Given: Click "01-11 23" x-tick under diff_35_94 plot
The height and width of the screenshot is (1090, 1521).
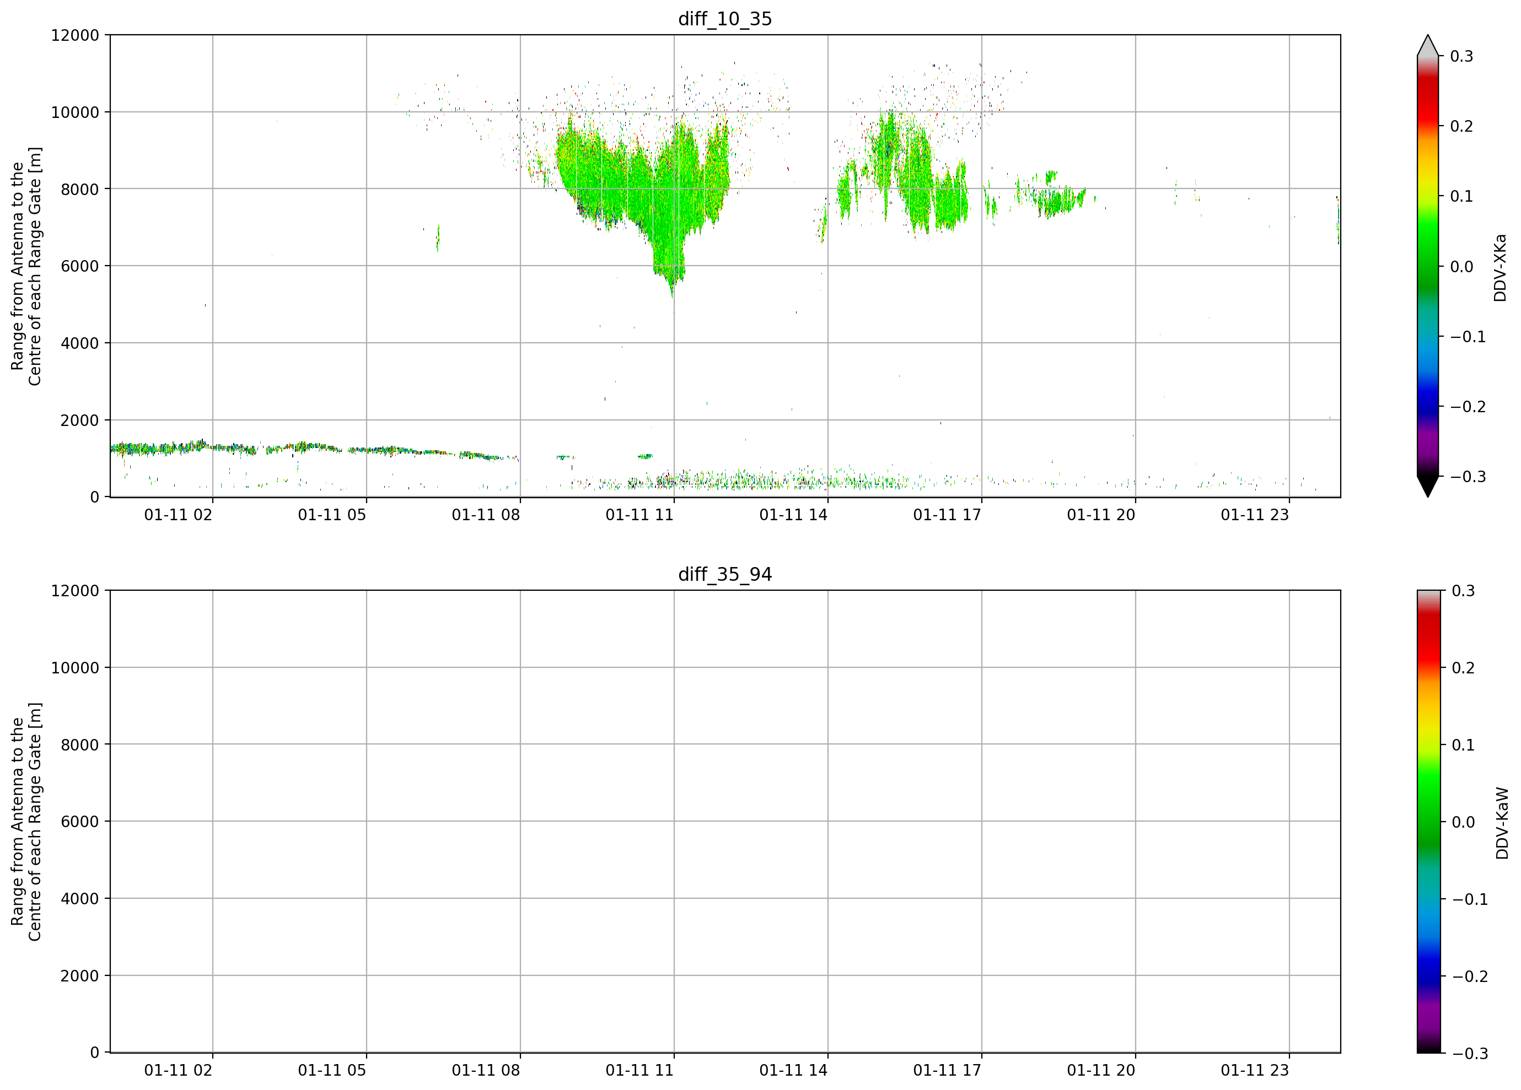Looking at the screenshot, I should click(x=1255, y=1071).
